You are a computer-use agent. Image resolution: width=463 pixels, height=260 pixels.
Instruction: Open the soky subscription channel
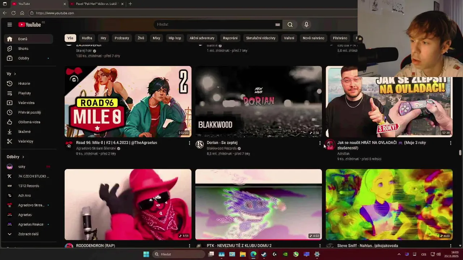29,166
